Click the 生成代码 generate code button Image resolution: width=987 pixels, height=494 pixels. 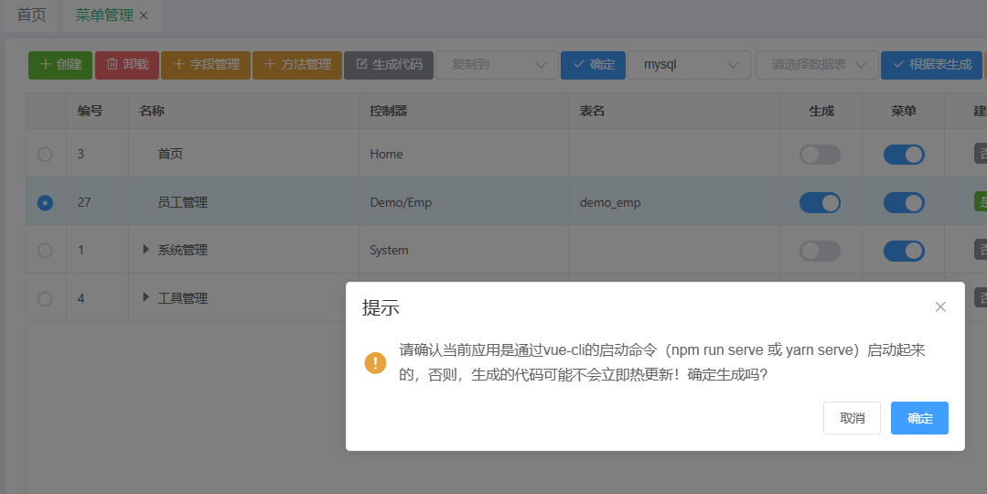coord(389,65)
